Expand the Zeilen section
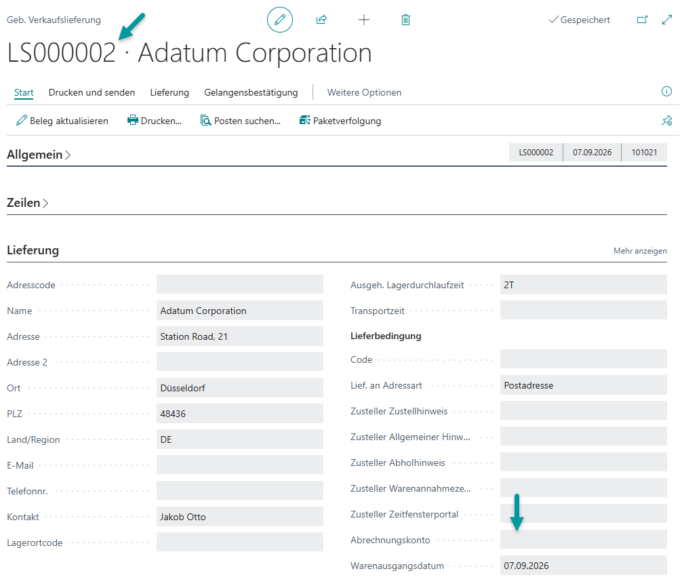The image size is (684, 588). [x=28, y=203]
